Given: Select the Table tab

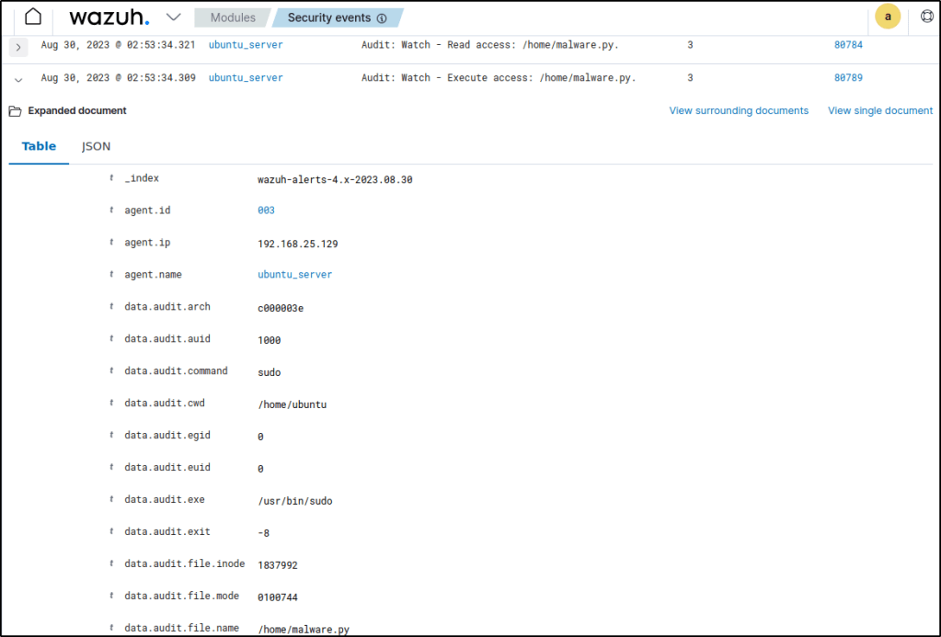Looking at the screenshot, I should point(39,146).
